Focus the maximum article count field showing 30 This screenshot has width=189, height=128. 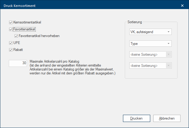pyautogui.click(x=18, y=63)
